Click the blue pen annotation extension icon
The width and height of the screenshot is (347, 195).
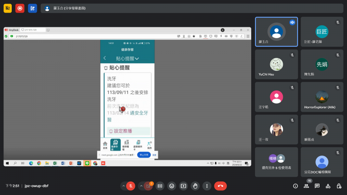32,8
